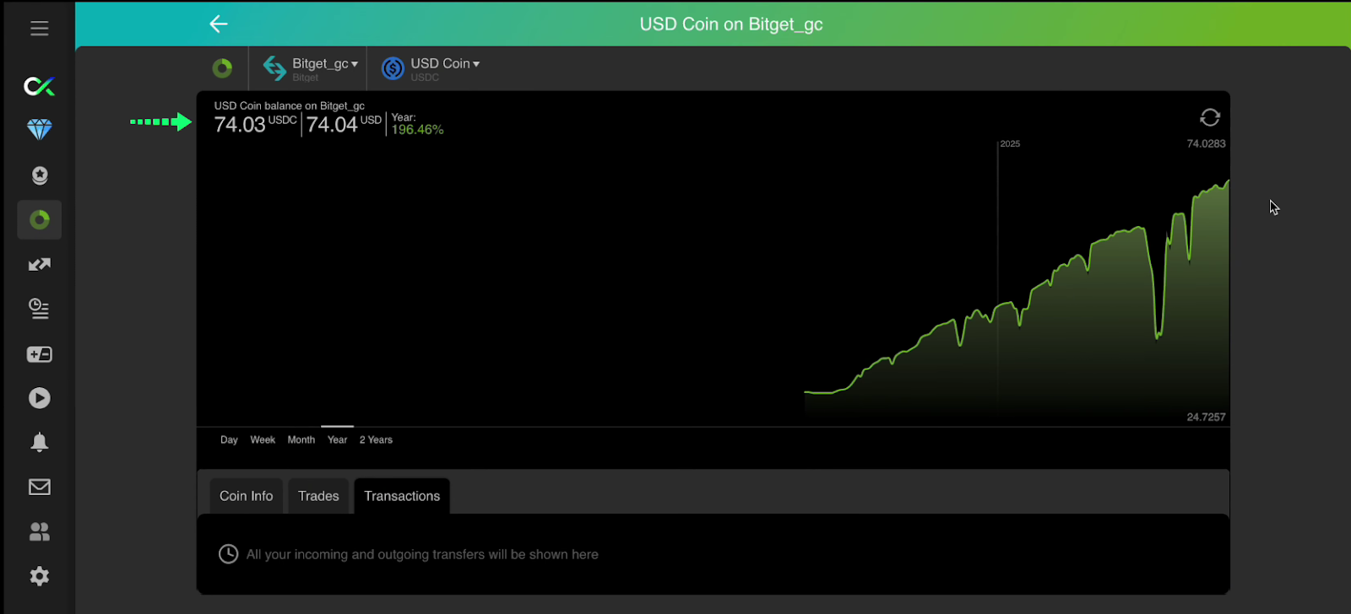
Task: Refresh the balance chart
Action: pos(1209,118)
